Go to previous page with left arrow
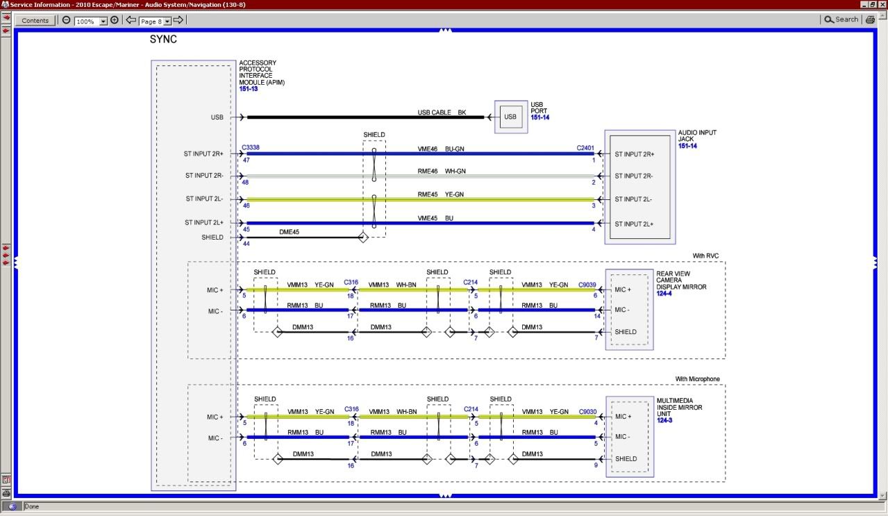Screen dimensions: 888x516 [x=131, y=20]
